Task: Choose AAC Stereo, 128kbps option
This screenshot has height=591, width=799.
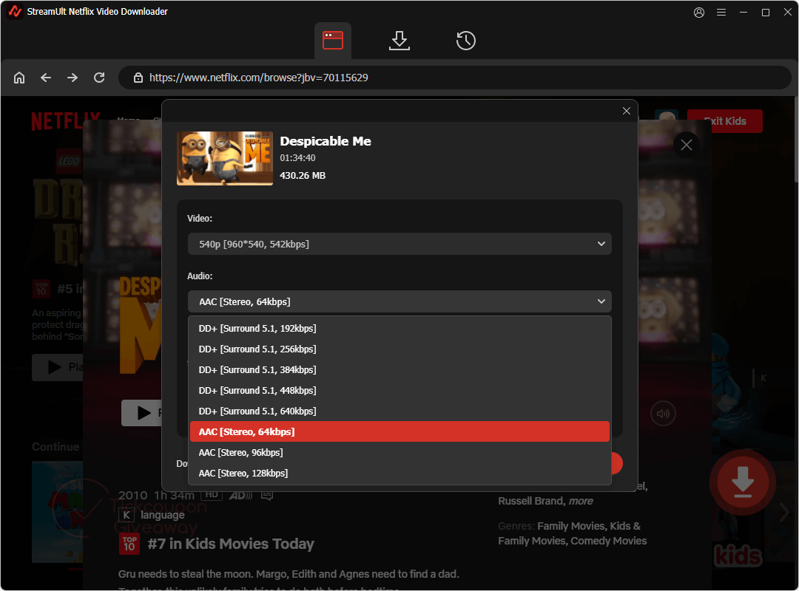Action: click(x=399, y=474)
